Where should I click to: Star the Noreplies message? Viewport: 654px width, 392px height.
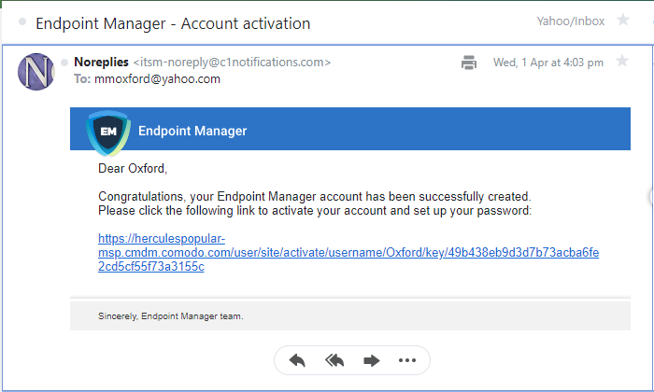pos(622,61)
